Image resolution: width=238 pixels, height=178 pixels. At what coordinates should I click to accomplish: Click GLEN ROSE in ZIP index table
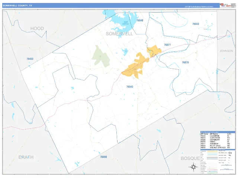[215, 138]
